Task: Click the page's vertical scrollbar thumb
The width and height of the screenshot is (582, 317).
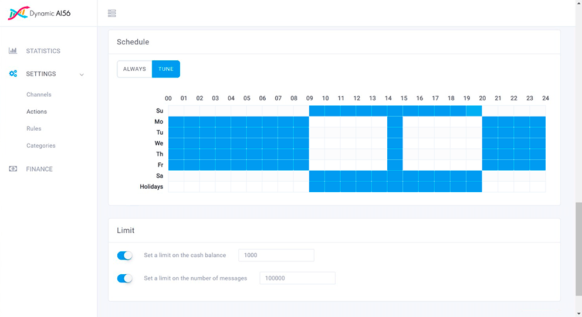Action: tap(578, 248)
